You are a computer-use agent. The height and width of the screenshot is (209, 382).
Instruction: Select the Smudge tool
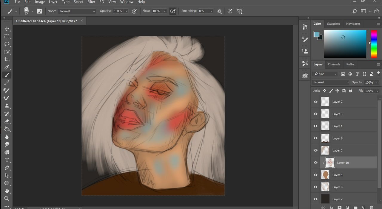[x=7, y=145]
